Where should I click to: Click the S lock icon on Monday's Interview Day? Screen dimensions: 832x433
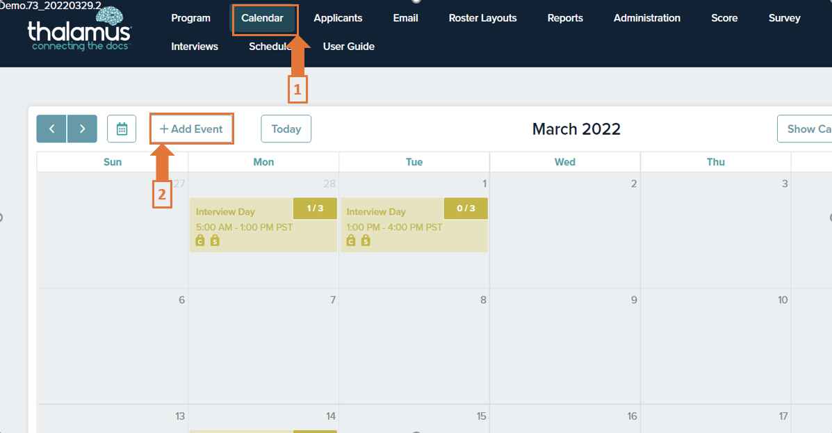215,241
